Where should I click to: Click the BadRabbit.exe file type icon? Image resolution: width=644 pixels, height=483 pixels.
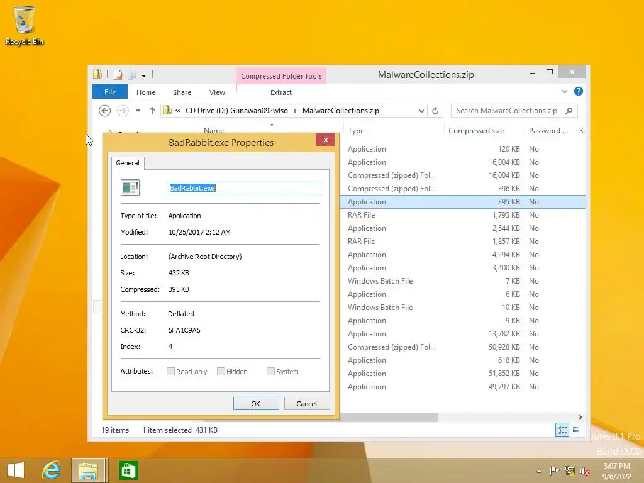(130, 187)
